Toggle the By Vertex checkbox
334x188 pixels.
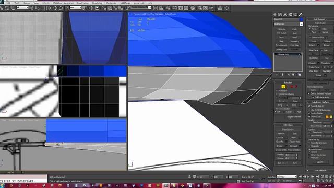pyautogui.click(x=277, y=91)
